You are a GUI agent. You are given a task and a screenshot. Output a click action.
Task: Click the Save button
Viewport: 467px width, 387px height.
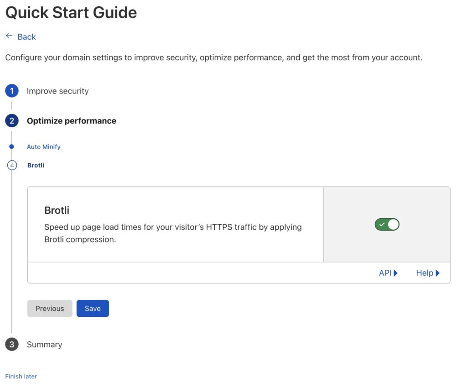93,309
